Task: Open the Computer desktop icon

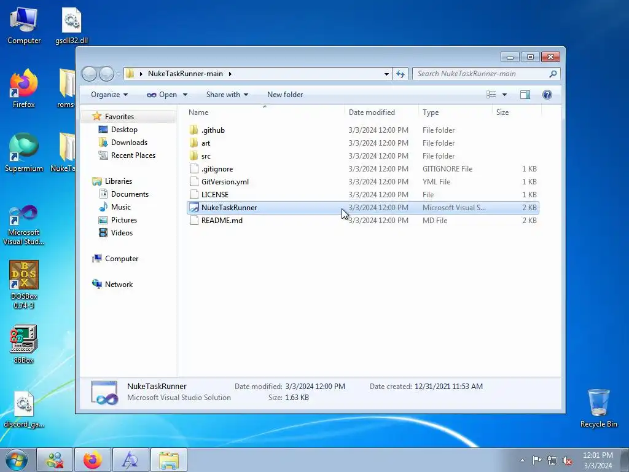Action: tap(24, 25)
